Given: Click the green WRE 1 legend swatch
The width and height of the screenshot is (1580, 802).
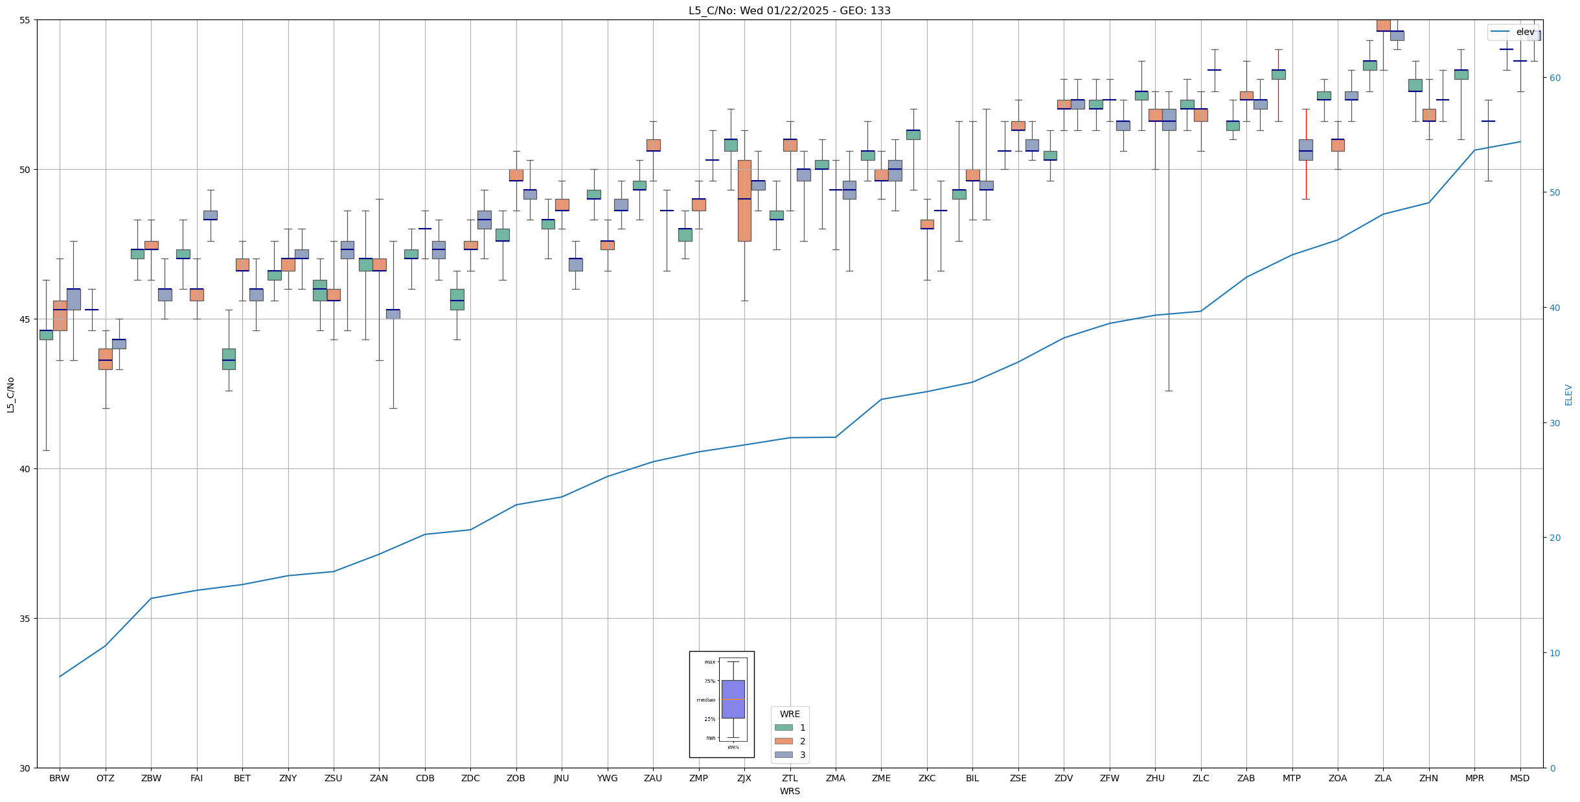Looking at the screenshot, I should click(x=783, y=728).
